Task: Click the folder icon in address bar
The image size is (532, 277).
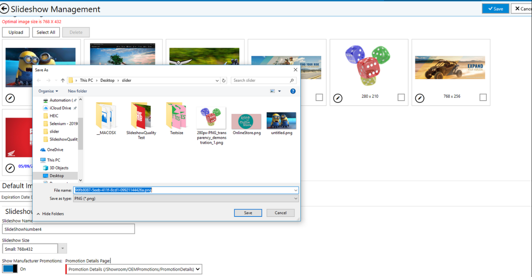Action: 71,81
